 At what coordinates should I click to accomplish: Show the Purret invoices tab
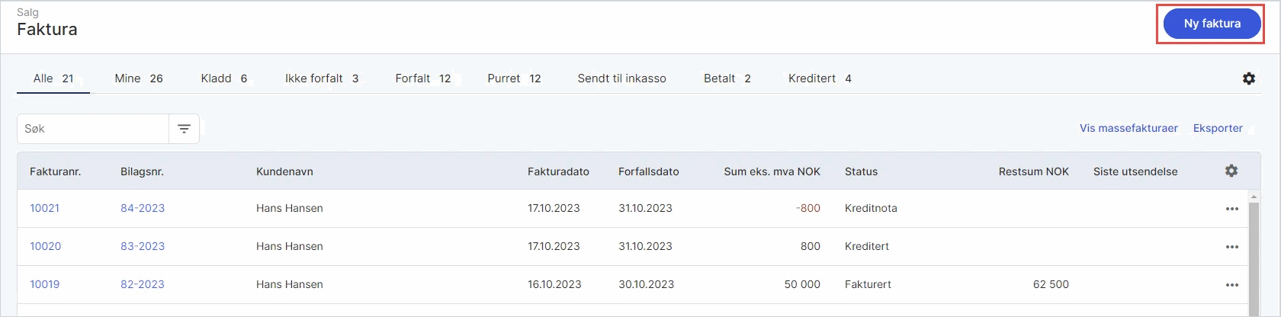514,78
